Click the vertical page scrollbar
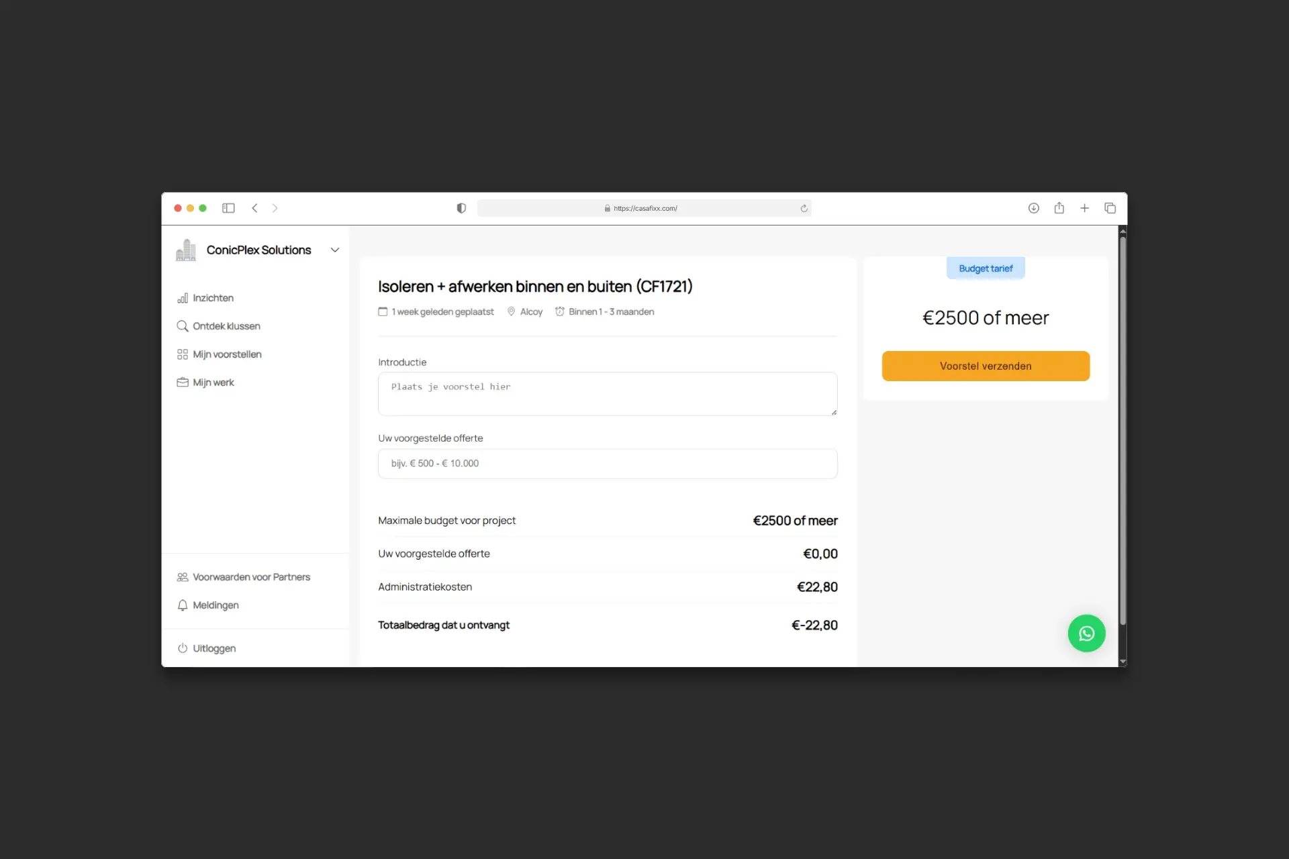Screen dimensions: 1289x859 (1122, 429)
